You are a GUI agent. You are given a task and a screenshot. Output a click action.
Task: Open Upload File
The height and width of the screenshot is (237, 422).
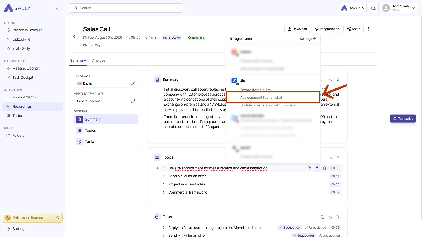21,39
